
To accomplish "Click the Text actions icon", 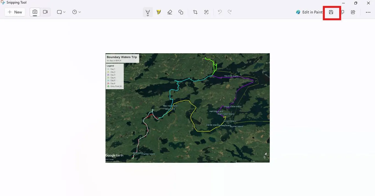I will (x=206, y=12).
